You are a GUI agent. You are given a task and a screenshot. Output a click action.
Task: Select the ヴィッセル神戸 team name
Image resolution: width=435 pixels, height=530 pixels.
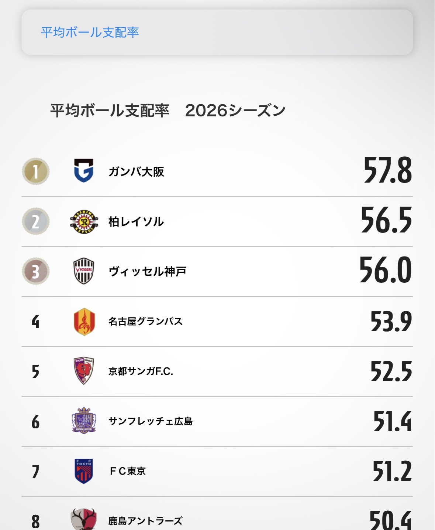click(147, 272)
